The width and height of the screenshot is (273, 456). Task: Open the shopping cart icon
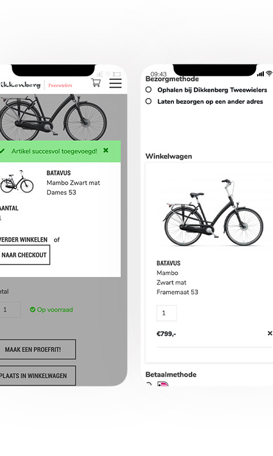click(x=96, y=83)
